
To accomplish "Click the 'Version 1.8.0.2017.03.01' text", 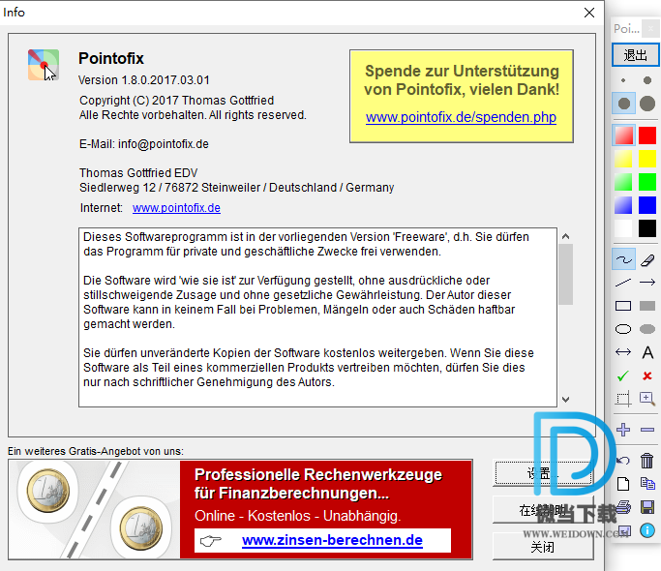I will [x=144, y=80].
